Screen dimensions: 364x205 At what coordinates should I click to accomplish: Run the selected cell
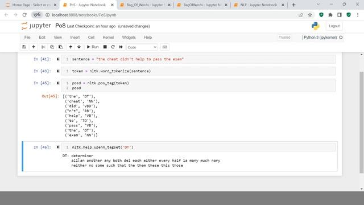coord(93,47)
